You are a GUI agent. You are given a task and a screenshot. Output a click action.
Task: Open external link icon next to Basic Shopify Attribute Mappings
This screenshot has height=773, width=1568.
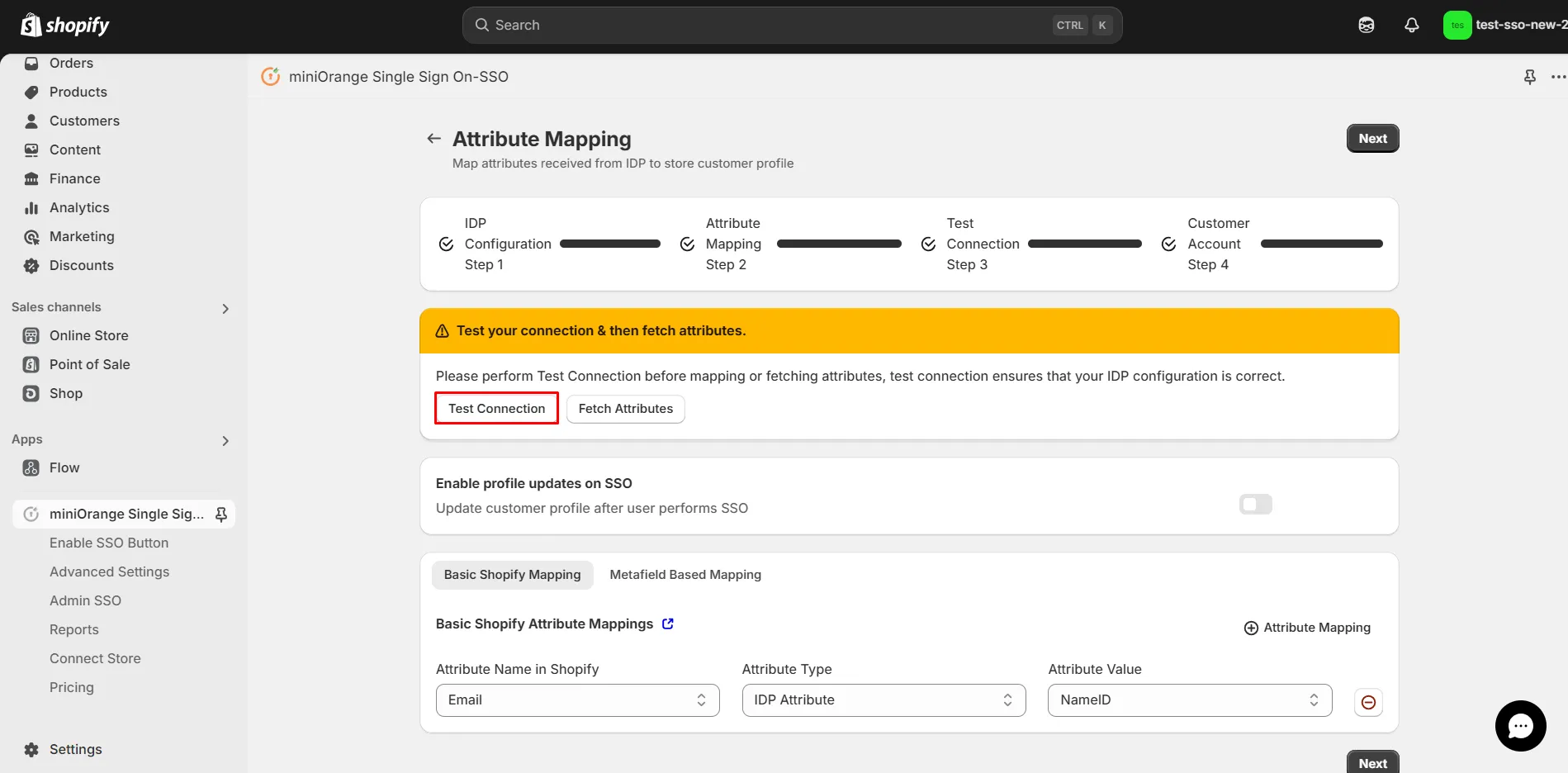tap(668, 624)
